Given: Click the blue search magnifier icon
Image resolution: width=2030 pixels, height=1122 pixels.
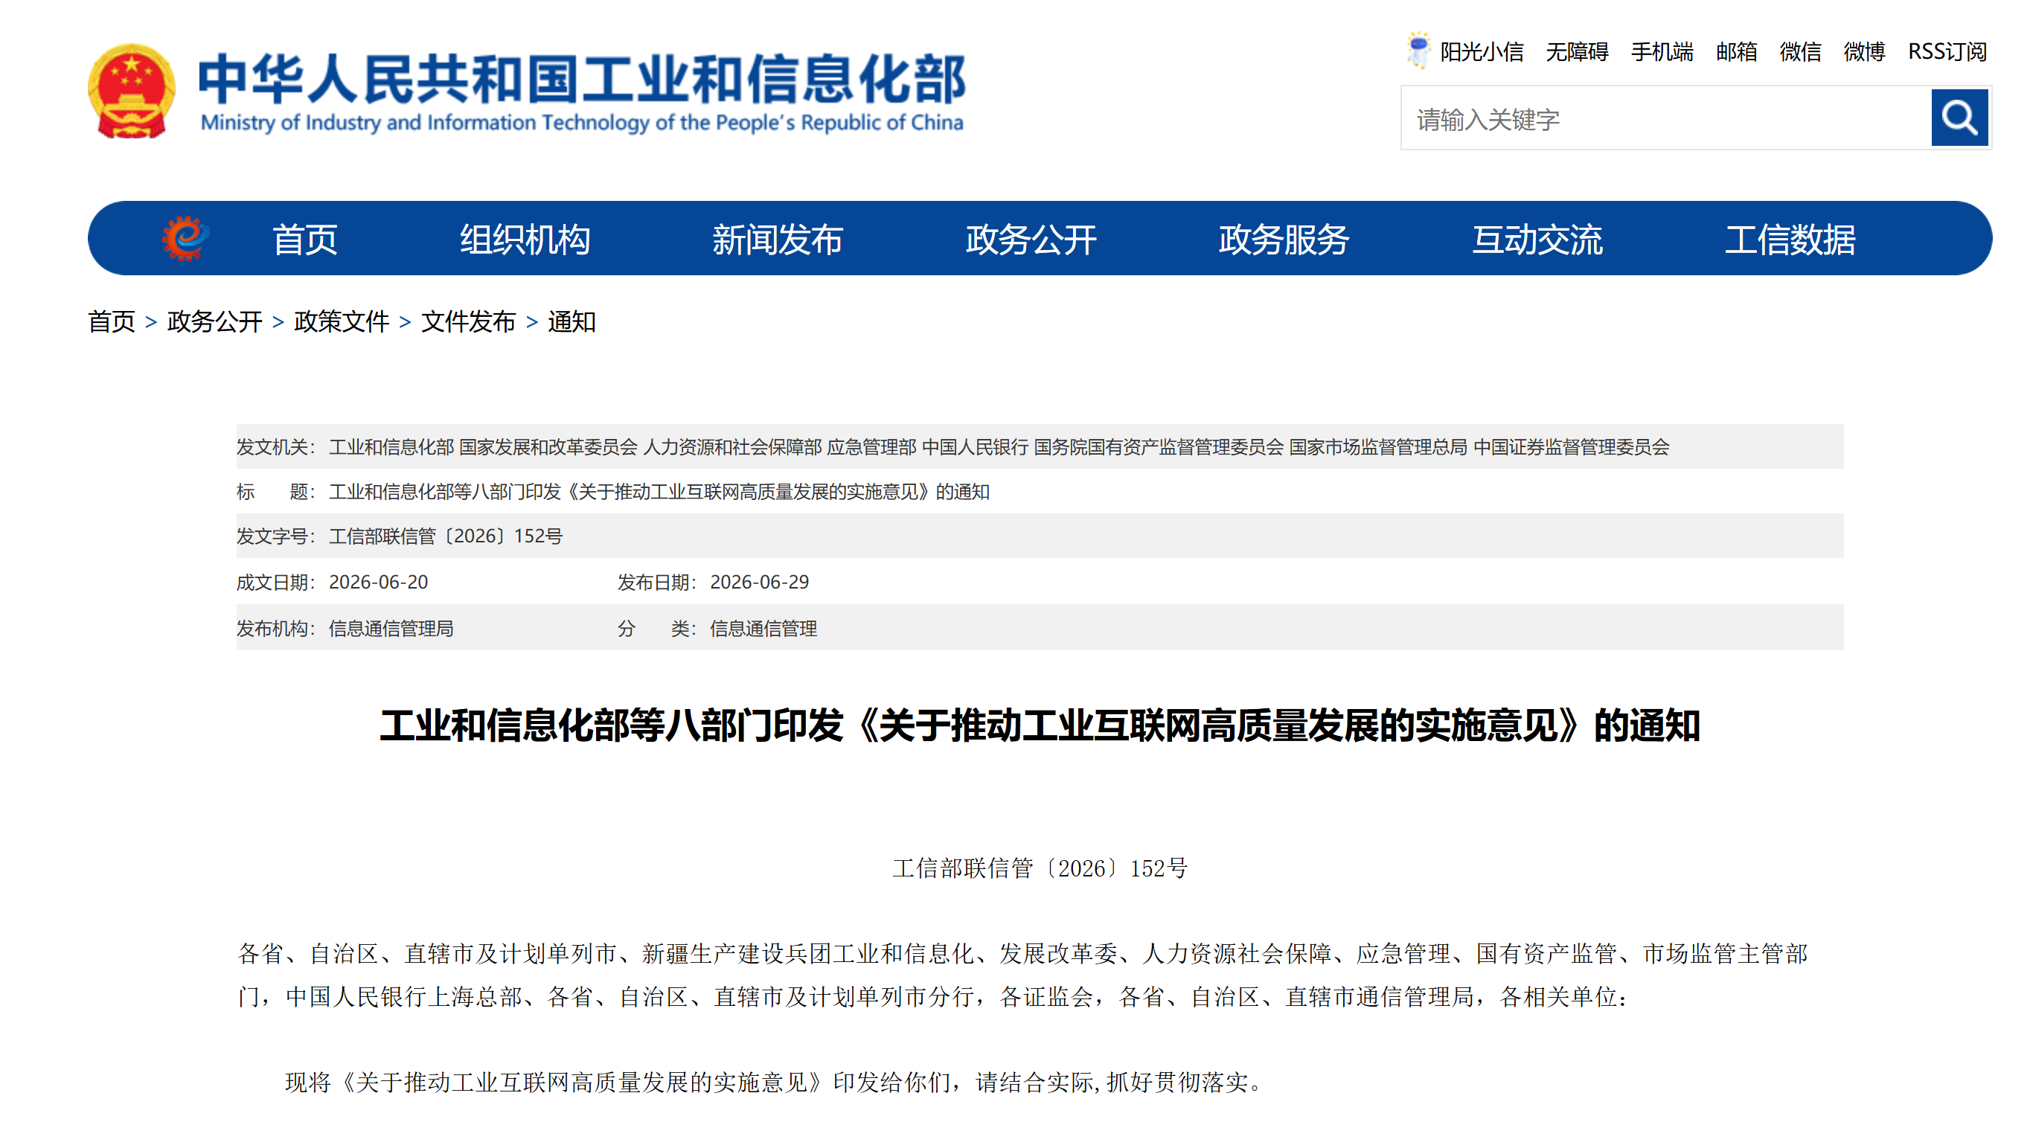Looking at the screenshot, I should click(1959, 118).
